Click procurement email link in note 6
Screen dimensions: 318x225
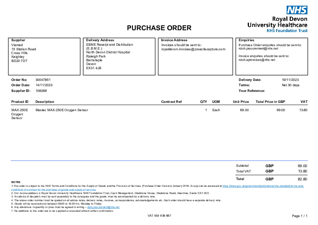click(x=103, y=207)
